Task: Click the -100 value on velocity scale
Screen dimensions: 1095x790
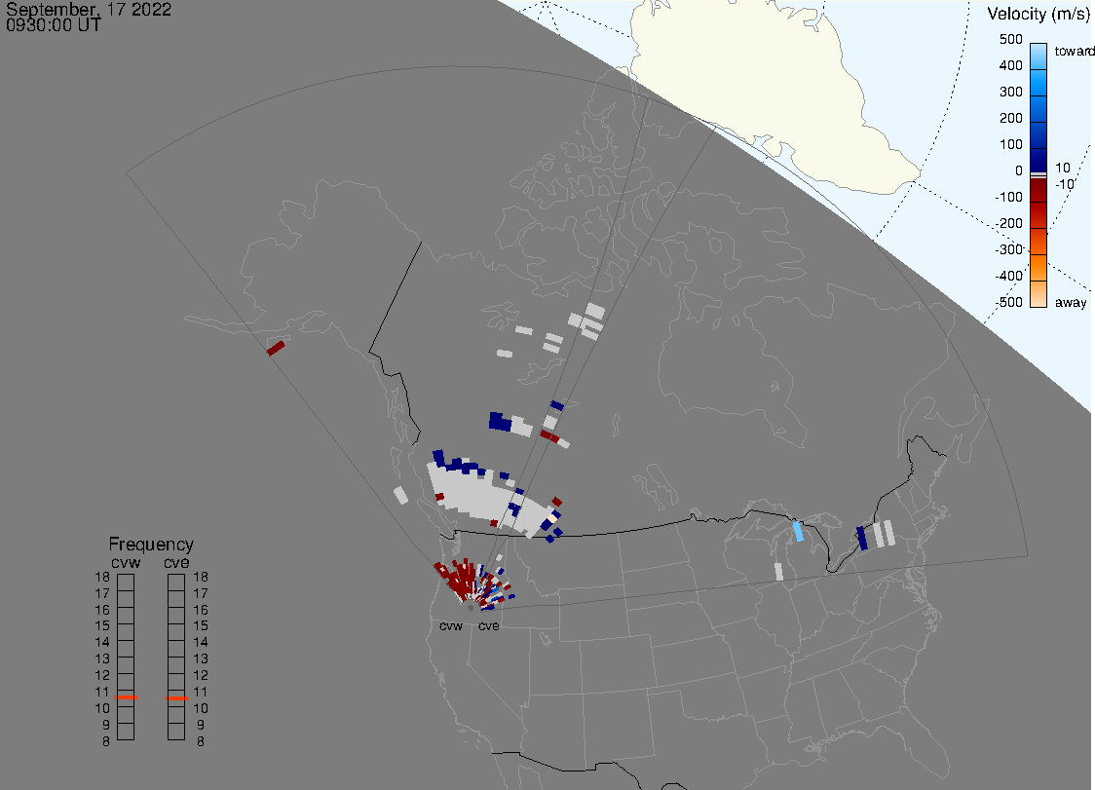Action: pos(1009,197)
